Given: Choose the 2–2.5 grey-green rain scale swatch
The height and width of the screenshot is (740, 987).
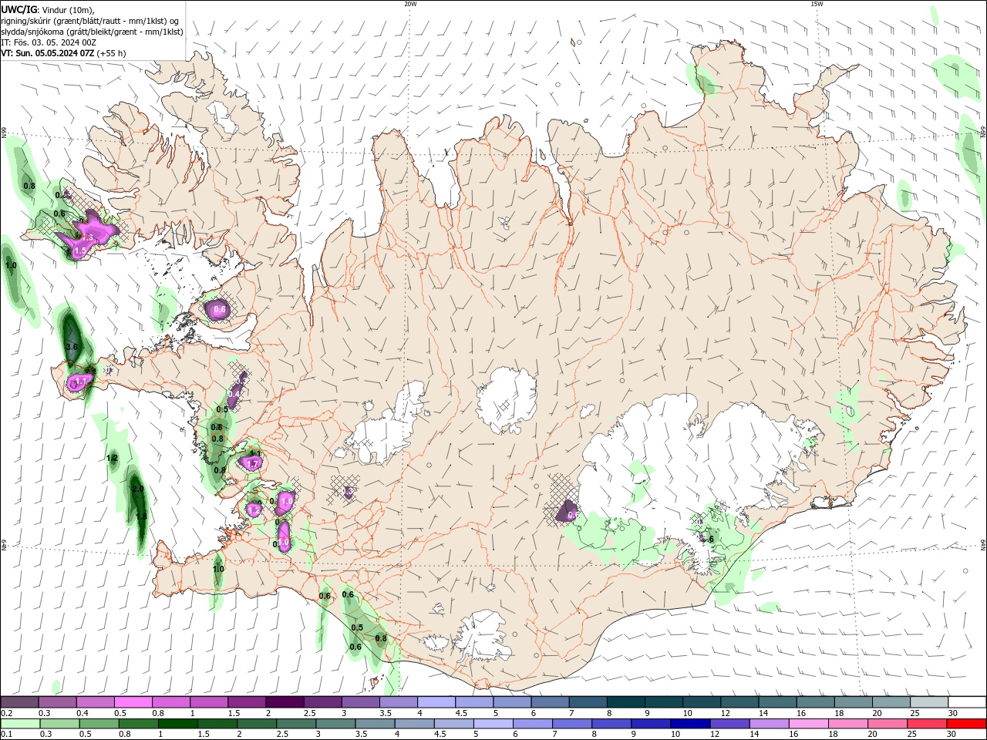Looking at the screenshot, I should [x=257, y=724].
